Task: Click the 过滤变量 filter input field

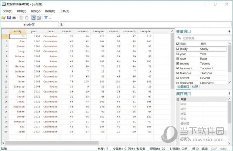Action: pos(207,38)
